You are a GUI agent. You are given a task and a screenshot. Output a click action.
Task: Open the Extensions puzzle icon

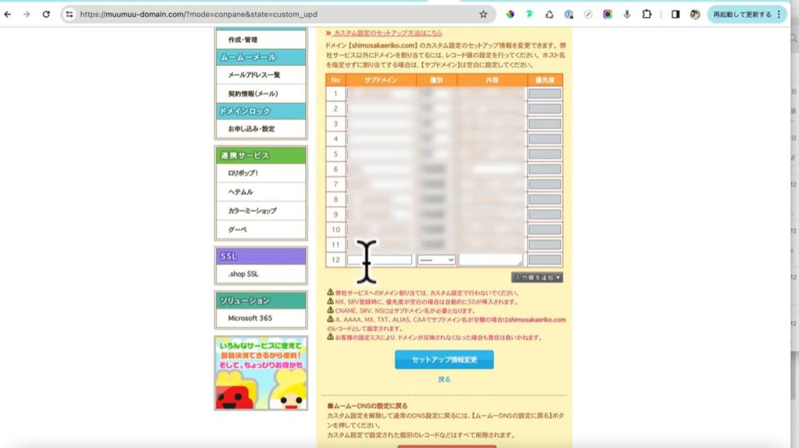pos(647,14)
